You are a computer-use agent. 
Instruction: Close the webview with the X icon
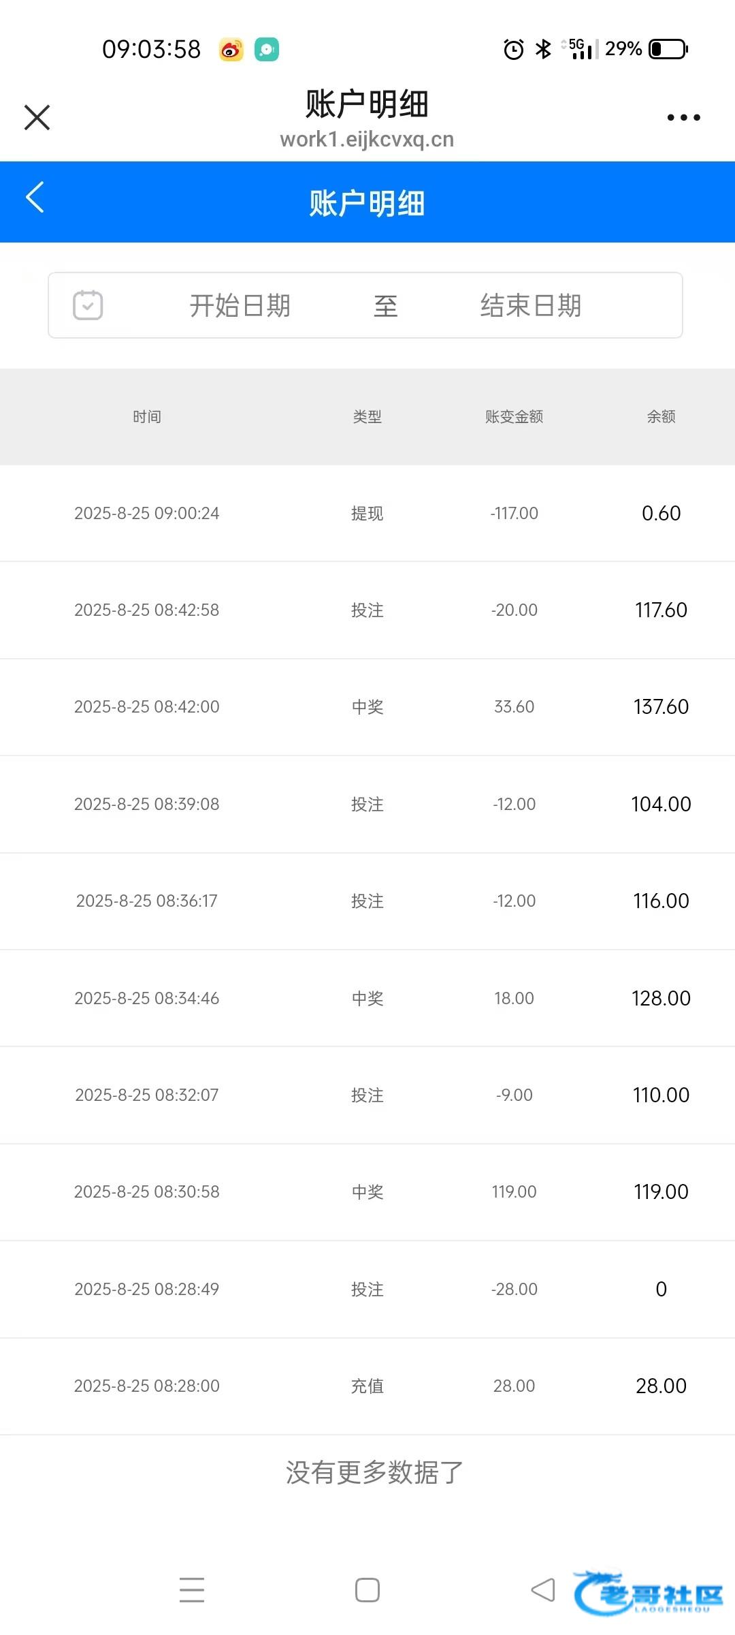click(x=37, y=117)
